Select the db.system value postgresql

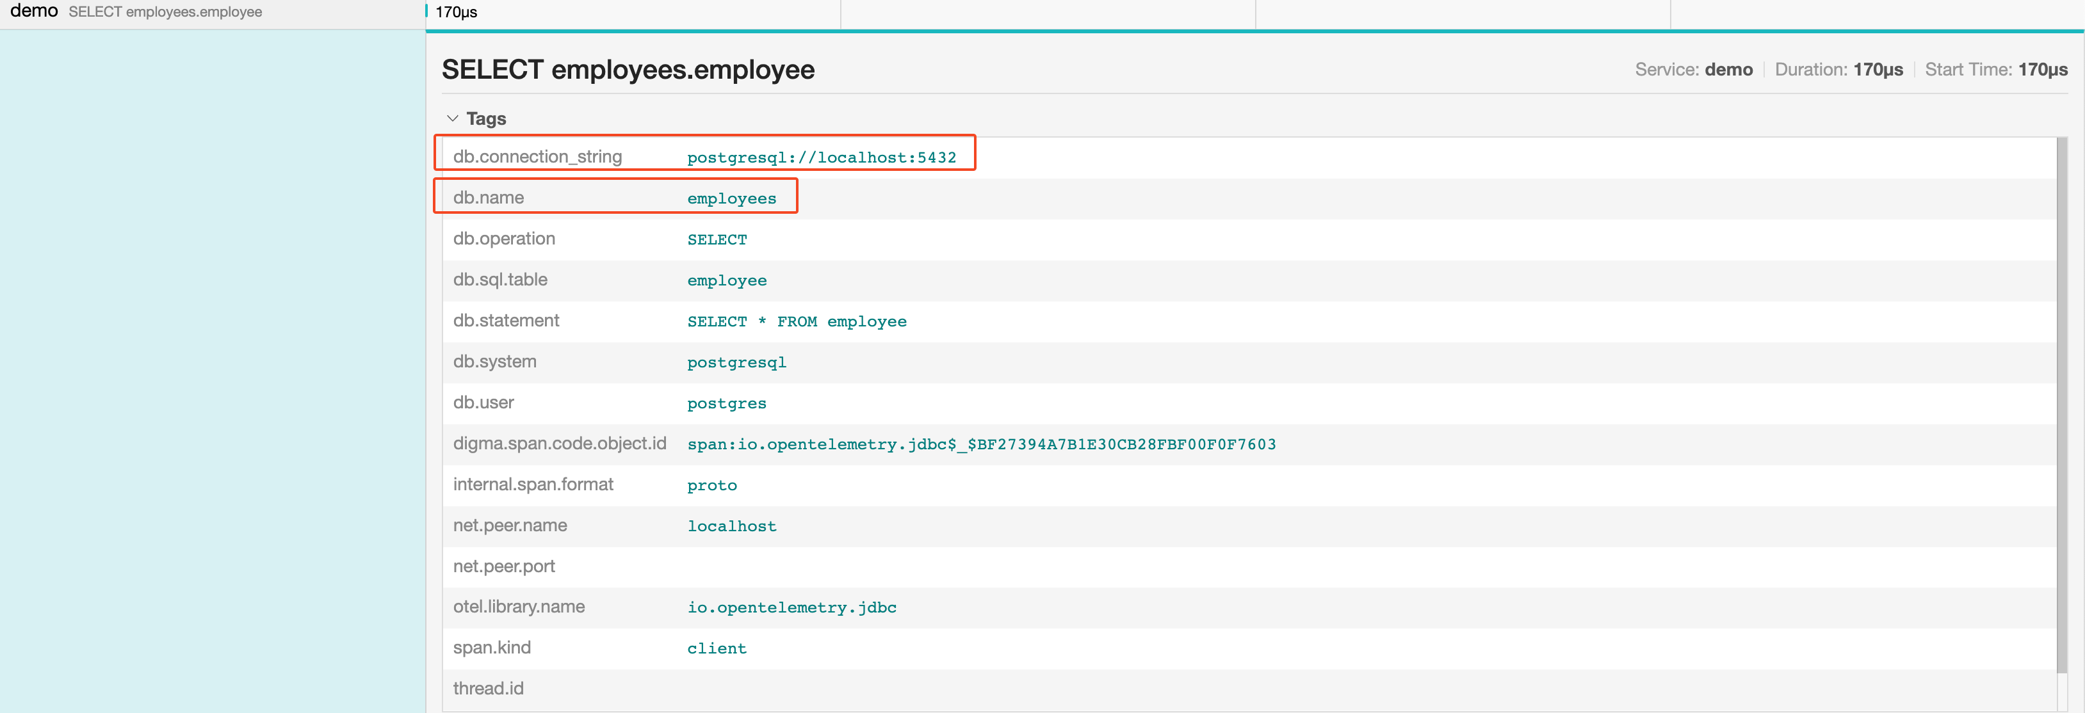point(736,362)
